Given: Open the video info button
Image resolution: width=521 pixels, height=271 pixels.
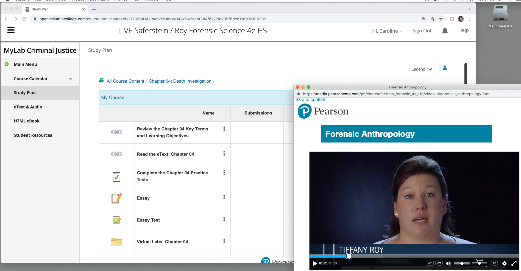Looking at the screenshot, I should 430,263.
